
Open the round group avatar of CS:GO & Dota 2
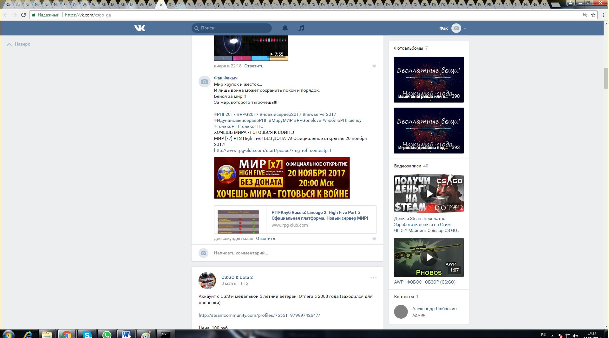[207, 280]
